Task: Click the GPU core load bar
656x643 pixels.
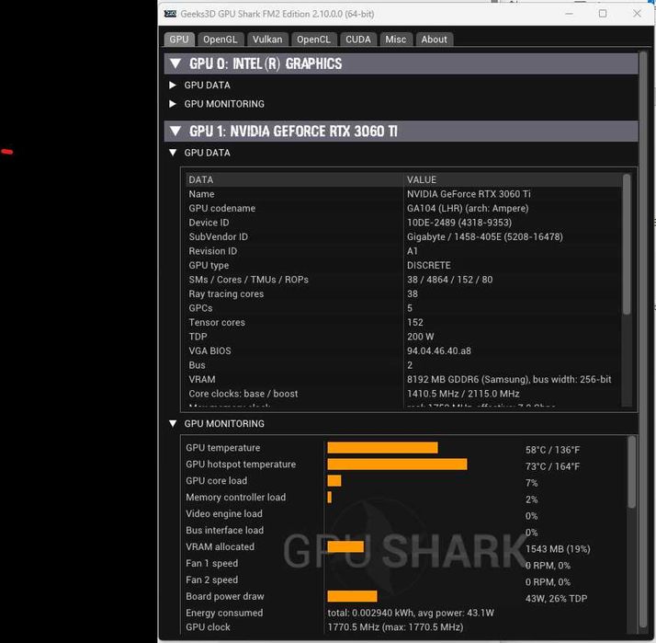Action: (334, 480)
